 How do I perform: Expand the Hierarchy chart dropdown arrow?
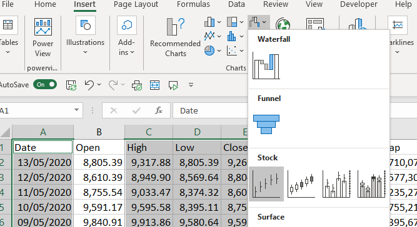coord(242,22)
